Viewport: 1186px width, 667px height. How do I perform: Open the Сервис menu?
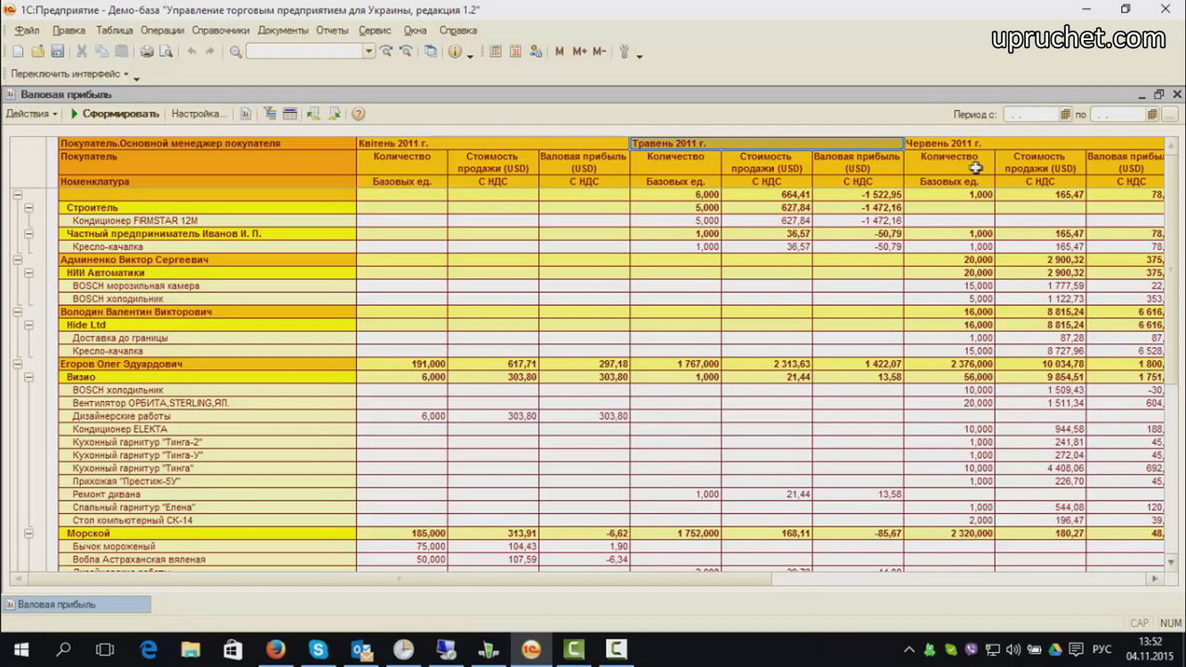(375, 30)
